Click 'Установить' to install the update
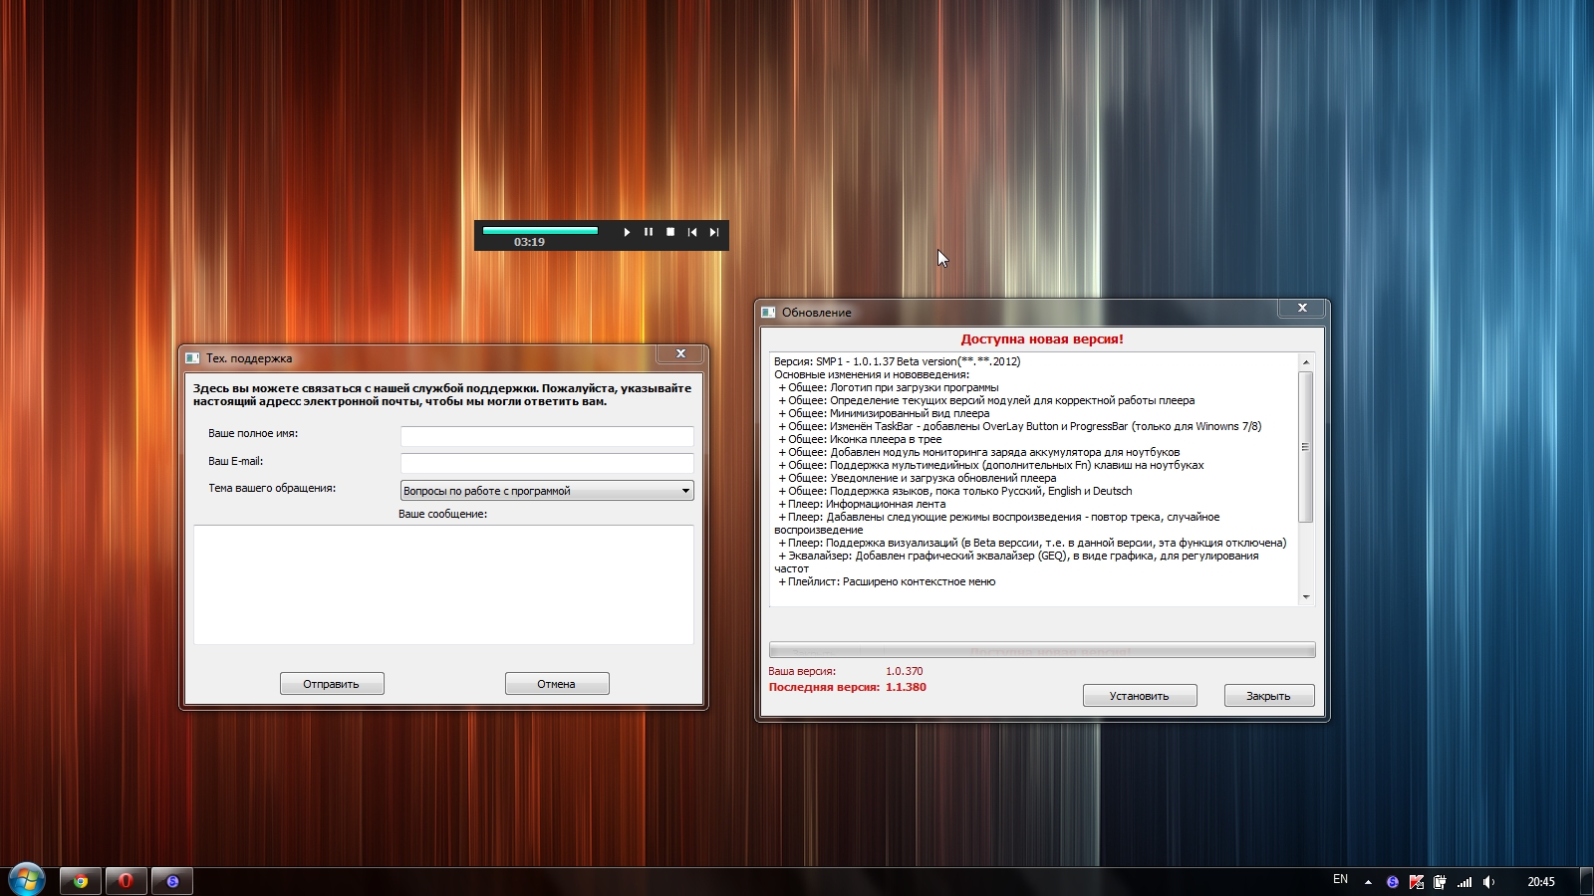Screen dimensions: 1594x896 (1140, 696)
